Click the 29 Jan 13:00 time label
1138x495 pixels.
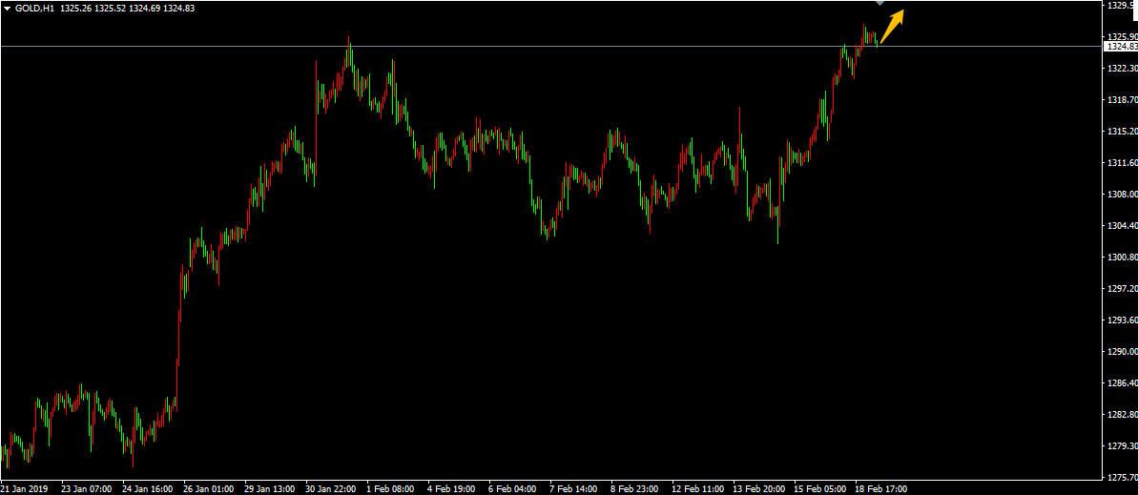pyautogui.click(x=269, y=489)
